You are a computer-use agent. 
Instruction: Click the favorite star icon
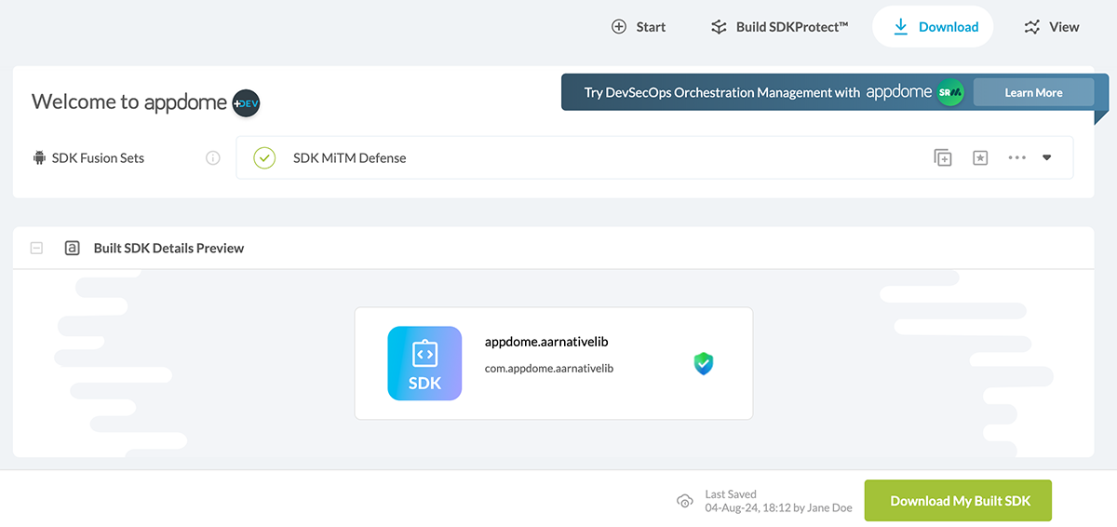[x=980, y=158]
